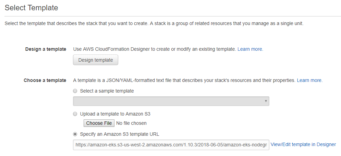The image size is (341, 156).
Task: Open View/Edit template in Designer link
Action: 303,144
